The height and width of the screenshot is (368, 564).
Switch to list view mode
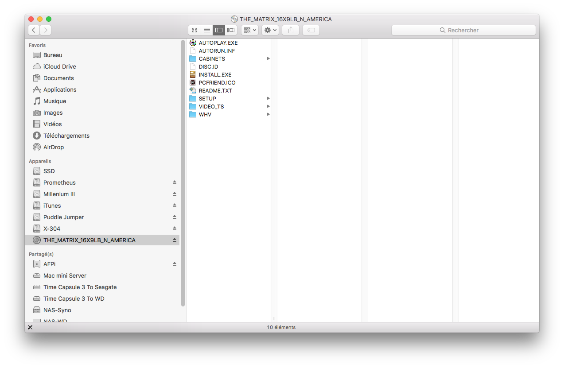coord(206,30)
